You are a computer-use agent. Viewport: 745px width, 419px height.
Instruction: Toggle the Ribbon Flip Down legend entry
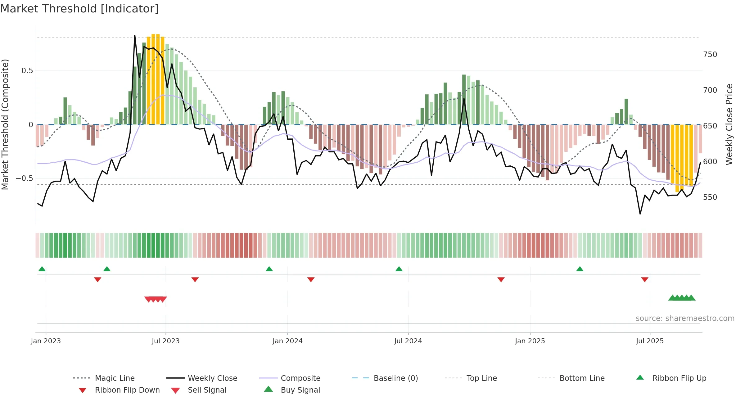click(119, 390)
